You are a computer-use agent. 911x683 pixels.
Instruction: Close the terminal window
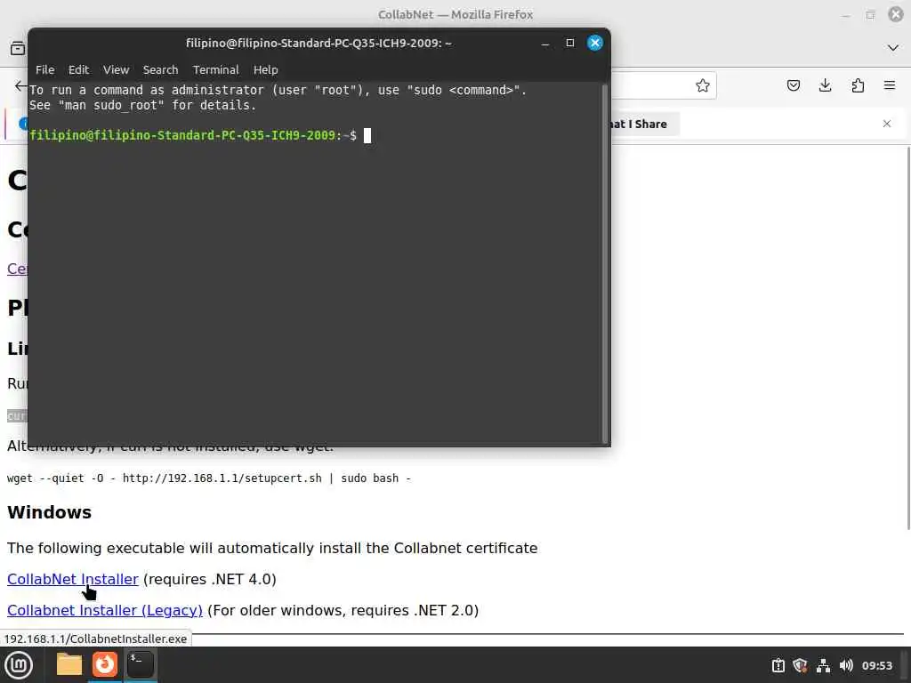(595, 43)
